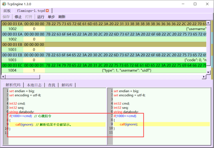214x148 pixels.
Task: Click line number 3 in left editor gutter
Action: (x=7, y=99)
